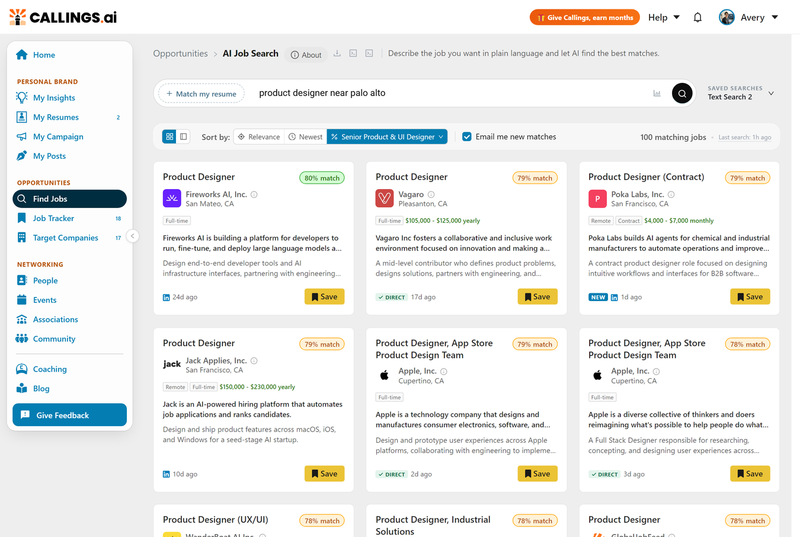
Task: Click the Poka Labs company logo
Action: 597,199
